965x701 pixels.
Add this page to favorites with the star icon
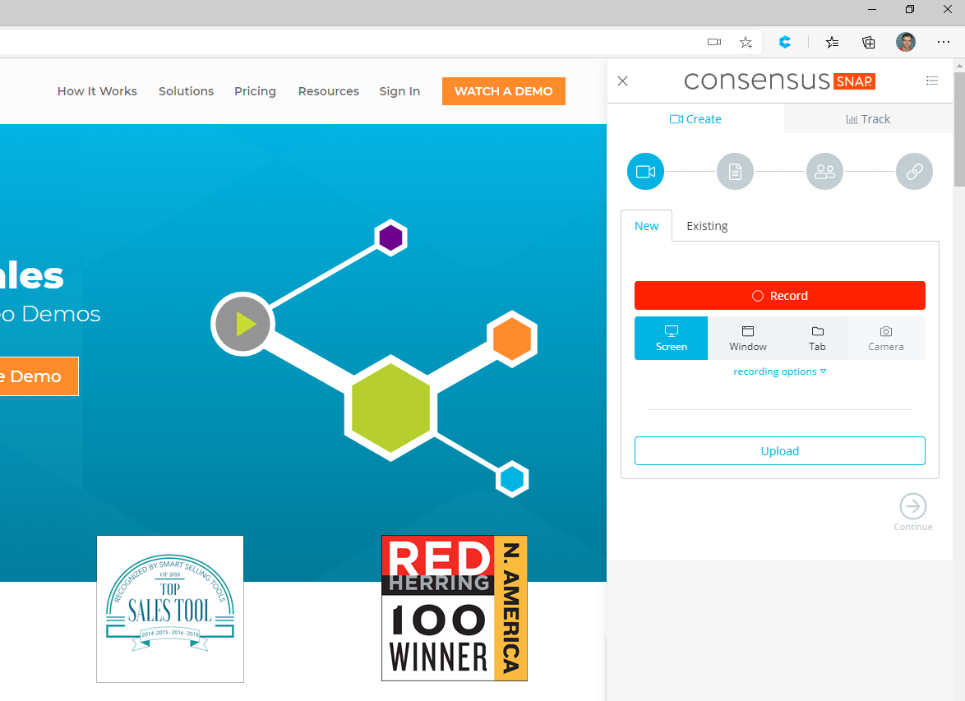tap(746, 42)
